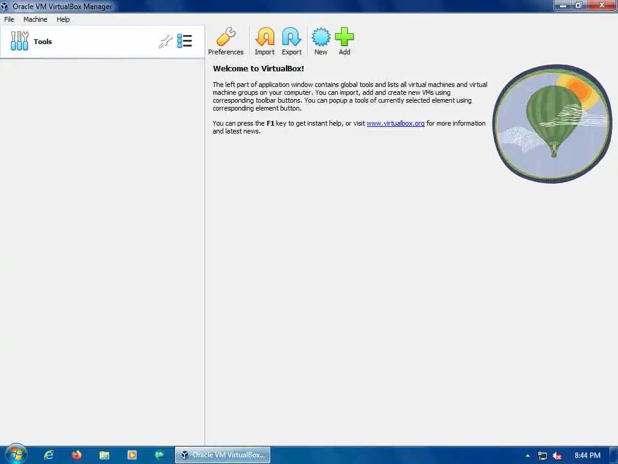
Task: Click the green taskbar icon beside media player
Action: (x=159, y=455)
